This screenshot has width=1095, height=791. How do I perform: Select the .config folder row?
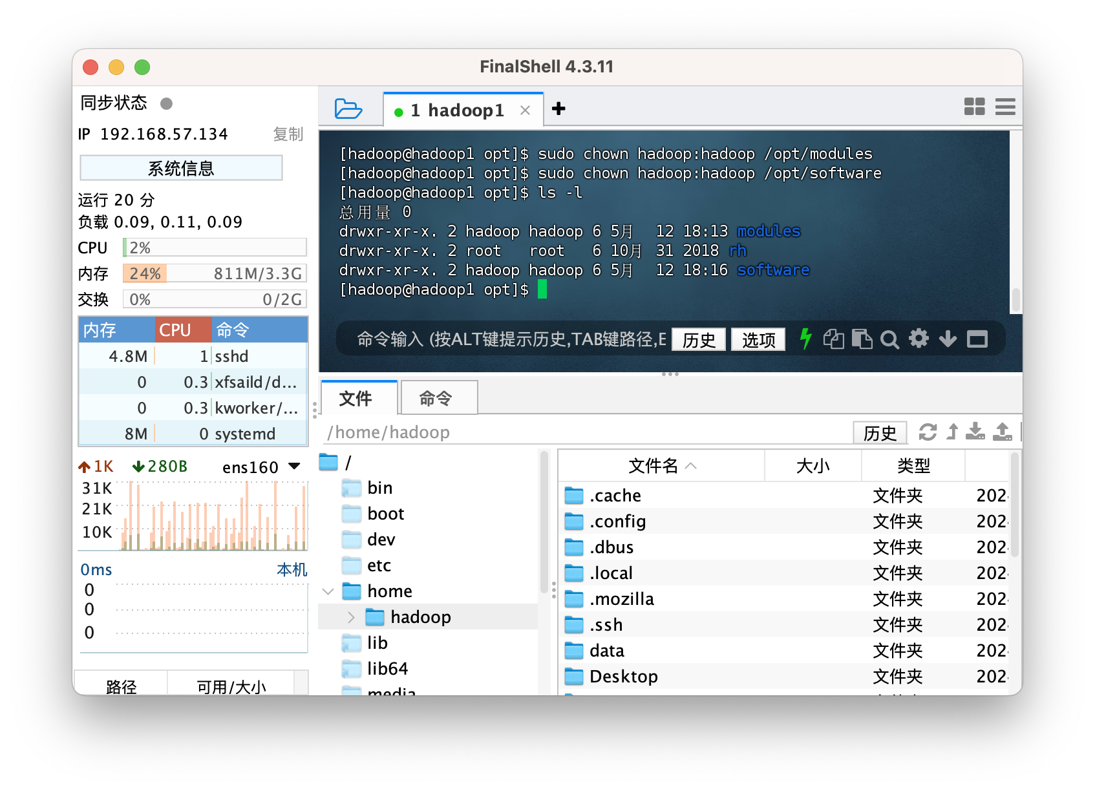[x=783, y=522]
